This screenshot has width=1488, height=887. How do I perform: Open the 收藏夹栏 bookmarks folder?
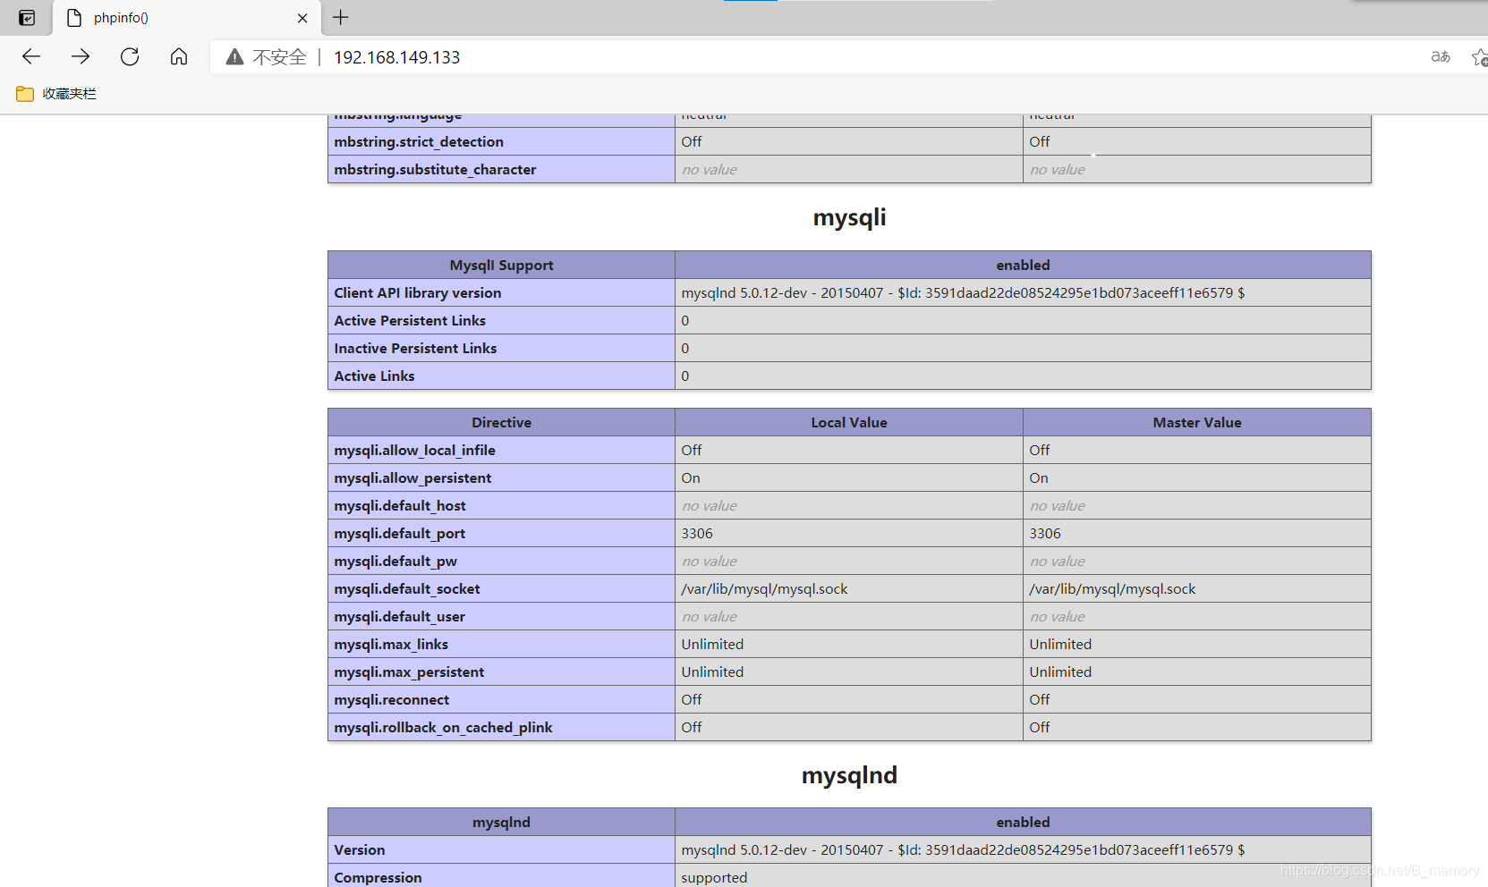(56, 94)
